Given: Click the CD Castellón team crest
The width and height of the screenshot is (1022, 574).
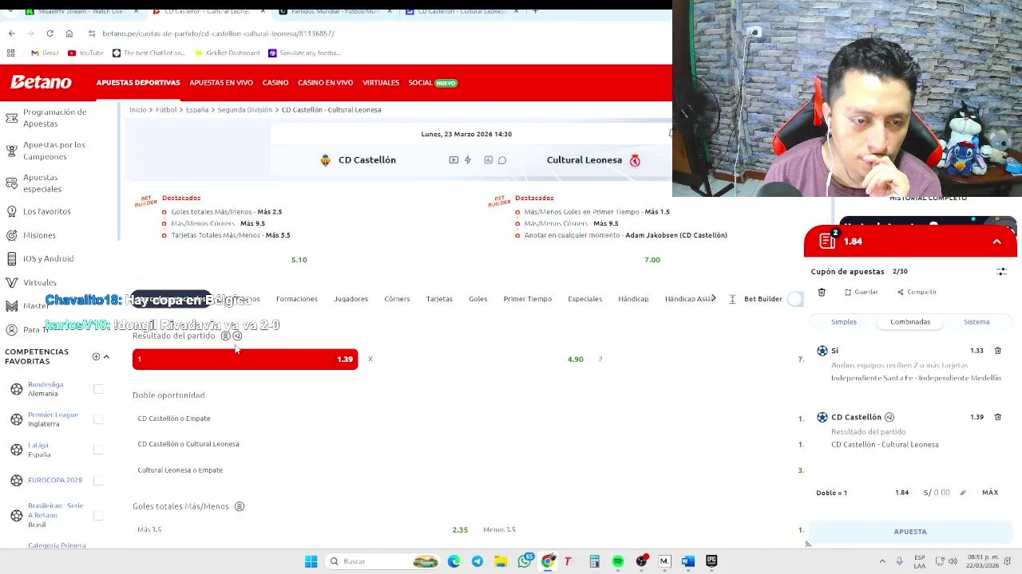Looking at the screenshot, I should (325, 160).
